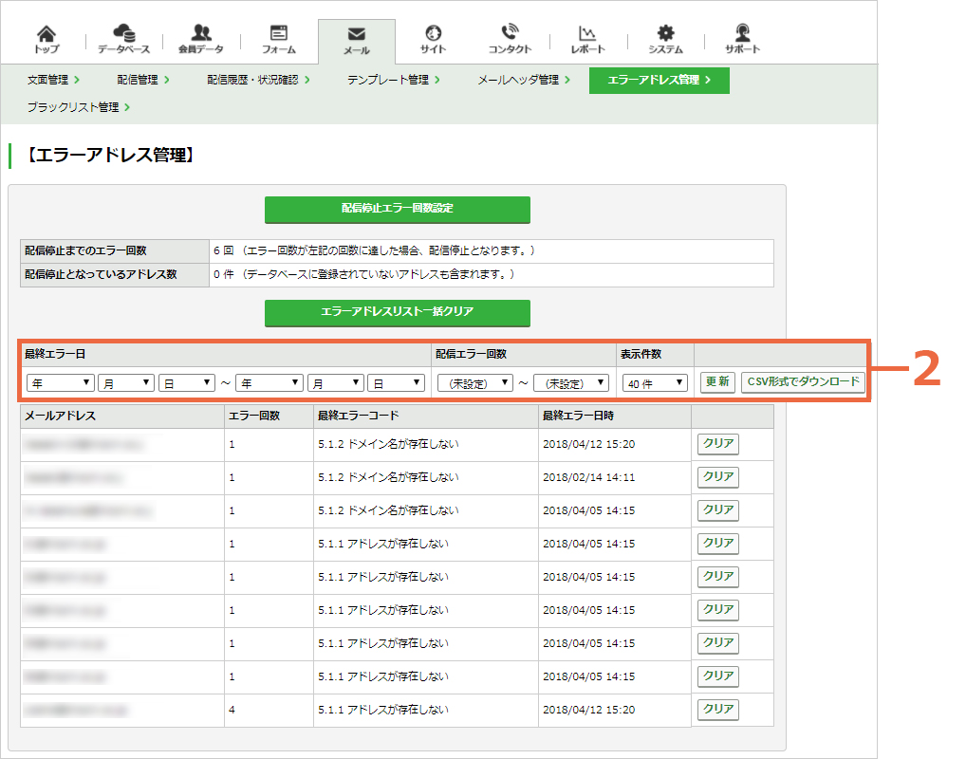This screenshot has width=966, height=759.
Task: Open the フォーム icon
Action: (278, 40)
